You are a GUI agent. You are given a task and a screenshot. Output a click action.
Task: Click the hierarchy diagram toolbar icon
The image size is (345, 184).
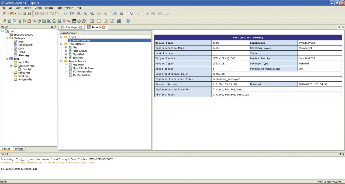coord(131,14)
